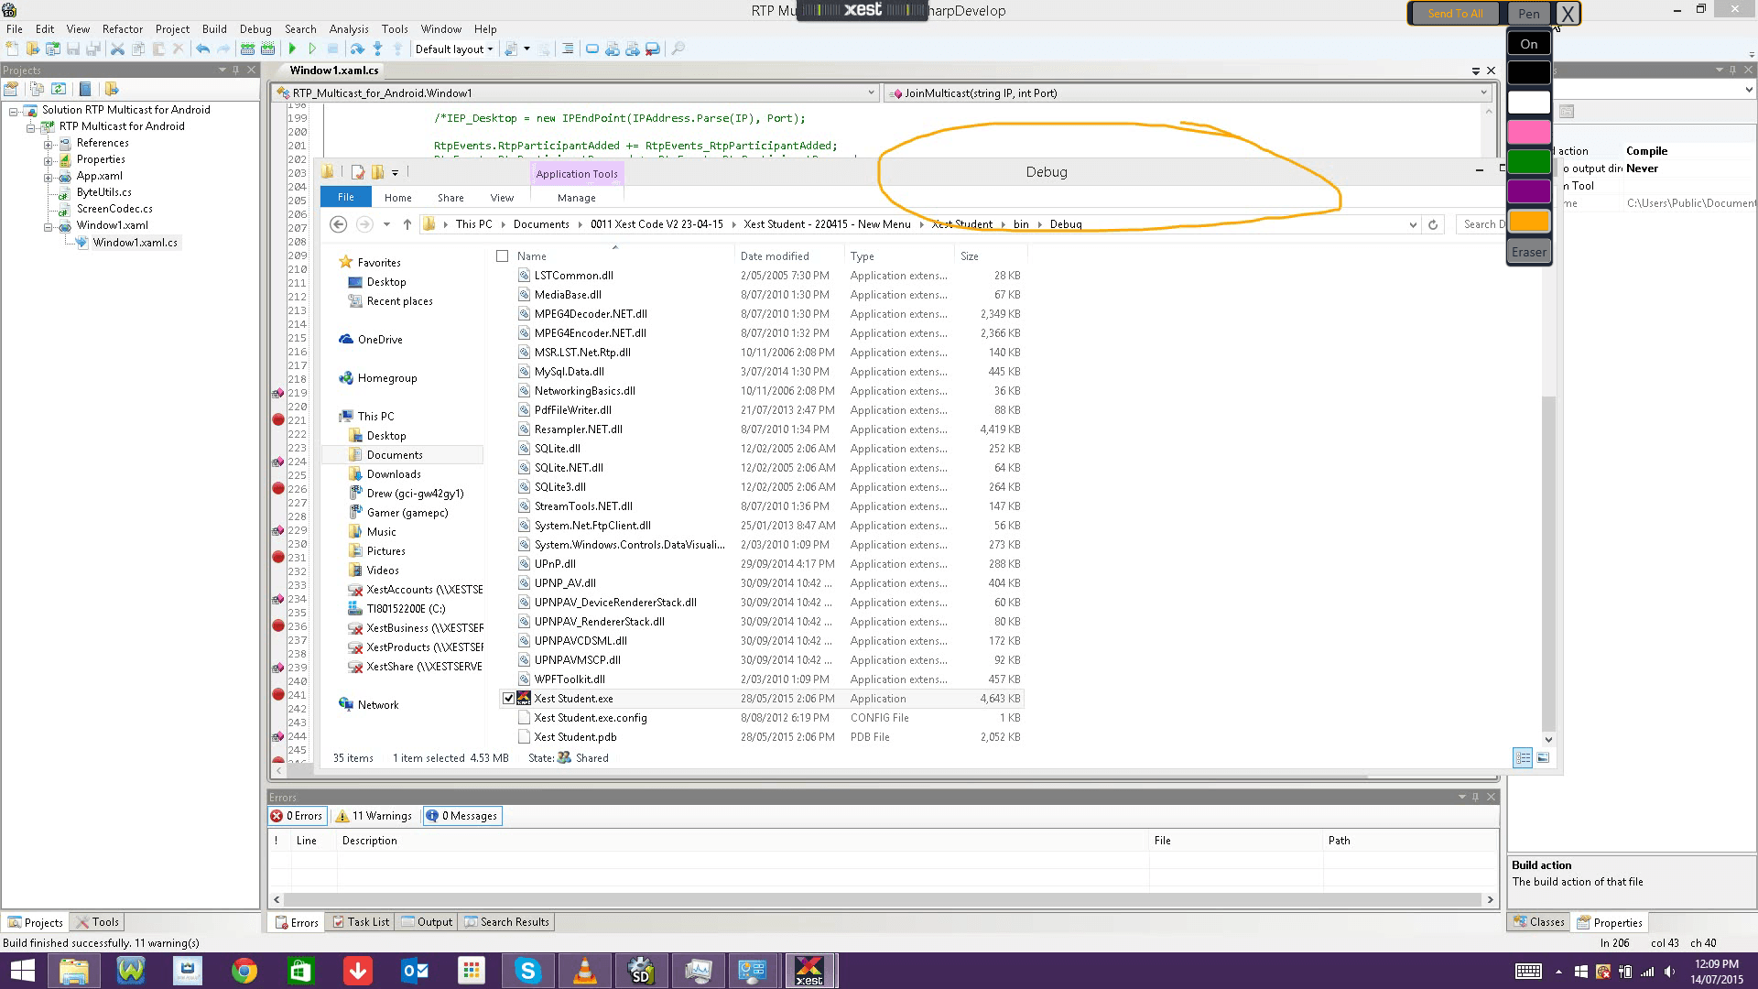Click Explorer Up one level arrow

[x=407, y=224]
